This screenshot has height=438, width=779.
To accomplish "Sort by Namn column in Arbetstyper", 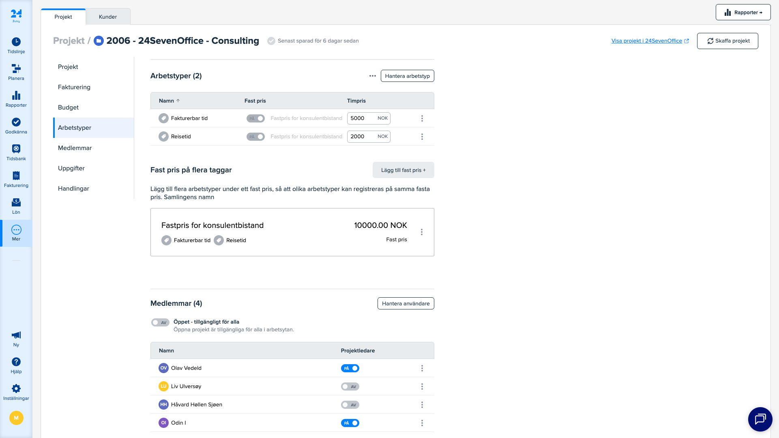I will [169, 101].
